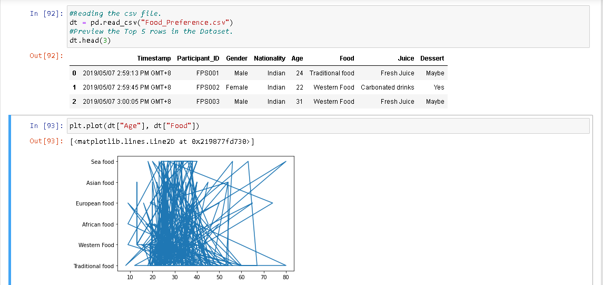Click the Out[92] output prompt area

(x=46, y=55)
